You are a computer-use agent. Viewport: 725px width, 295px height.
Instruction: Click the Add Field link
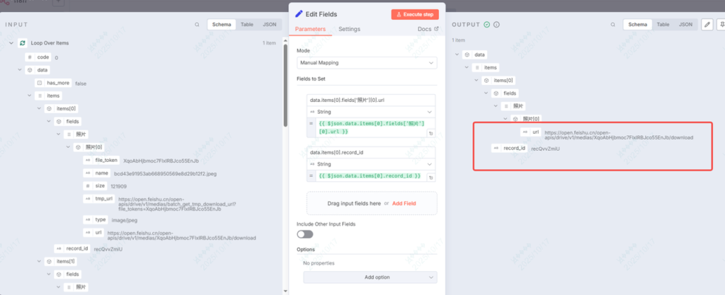tap(404, 203)
